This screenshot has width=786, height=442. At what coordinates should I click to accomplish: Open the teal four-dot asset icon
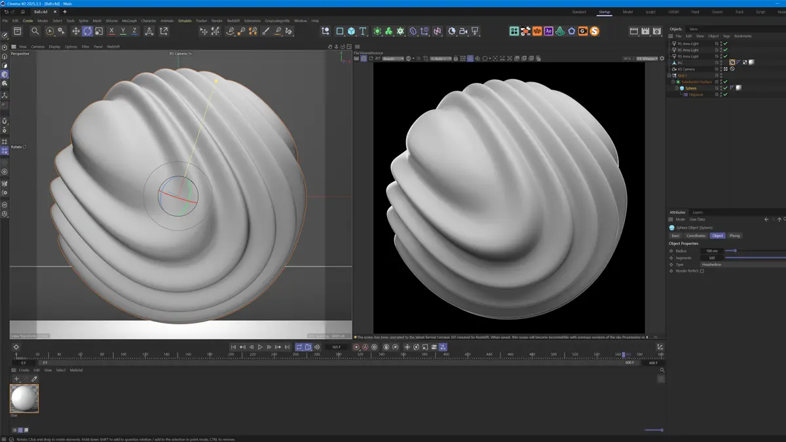point(514,31)
